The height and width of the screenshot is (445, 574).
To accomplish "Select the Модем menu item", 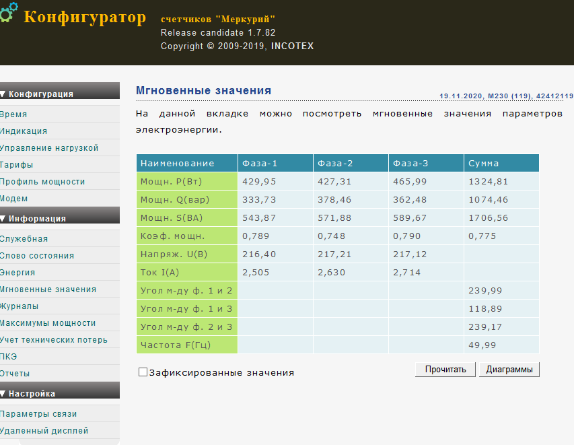I will [14, 199].
